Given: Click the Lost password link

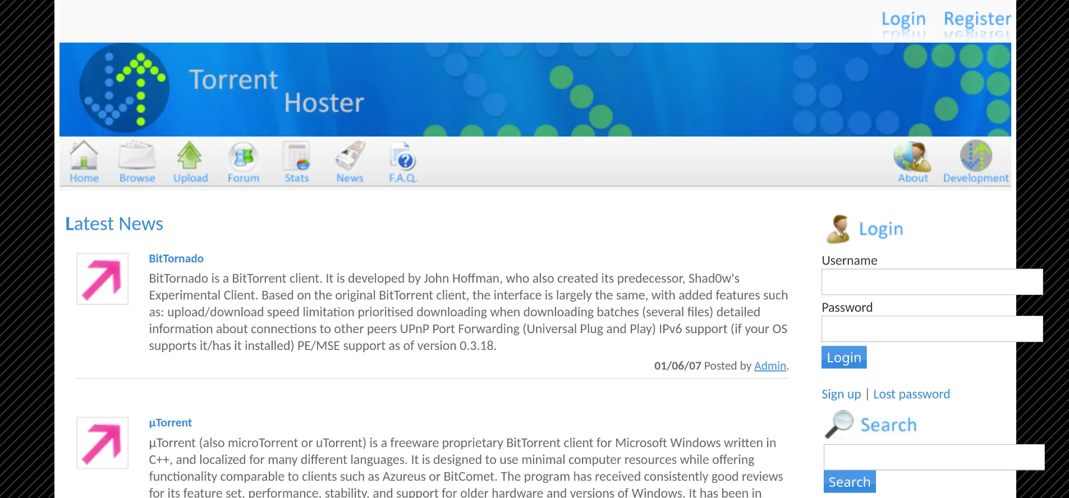Looking at the screenshot, I should pyautogui.click(x=911, y=394).
